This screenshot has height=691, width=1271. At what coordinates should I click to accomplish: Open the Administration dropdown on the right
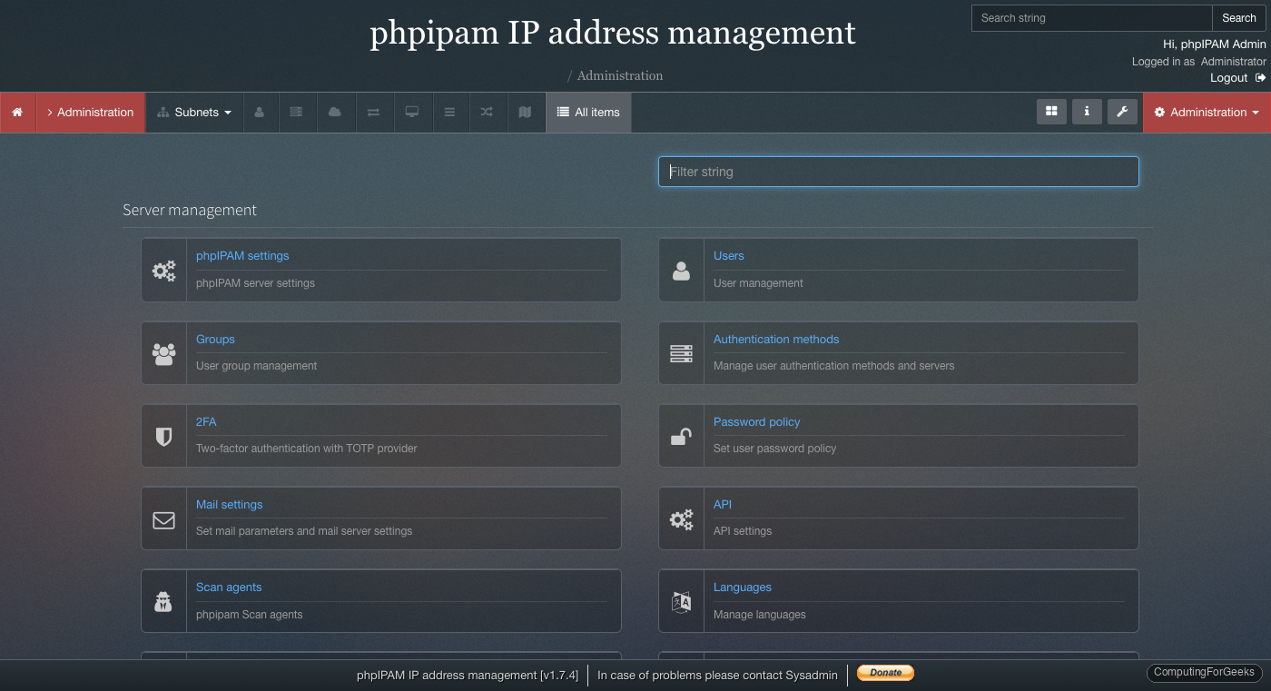[x=1207, y=112]
